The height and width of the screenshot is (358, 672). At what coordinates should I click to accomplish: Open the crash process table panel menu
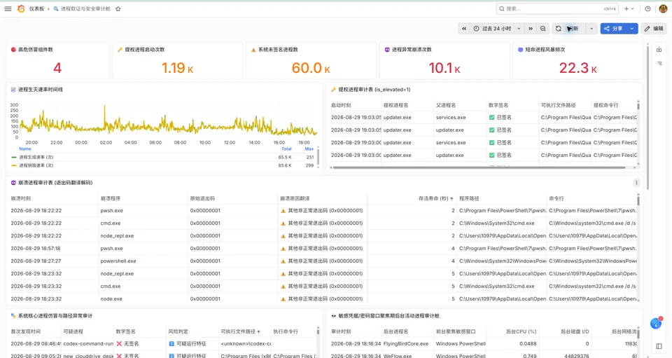636,183
